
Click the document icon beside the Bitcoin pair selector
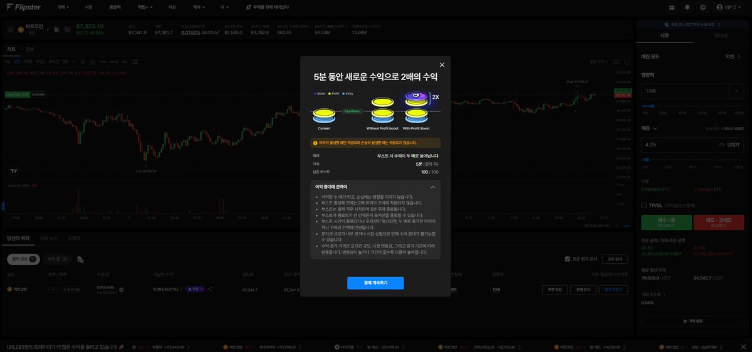[56, 29]
